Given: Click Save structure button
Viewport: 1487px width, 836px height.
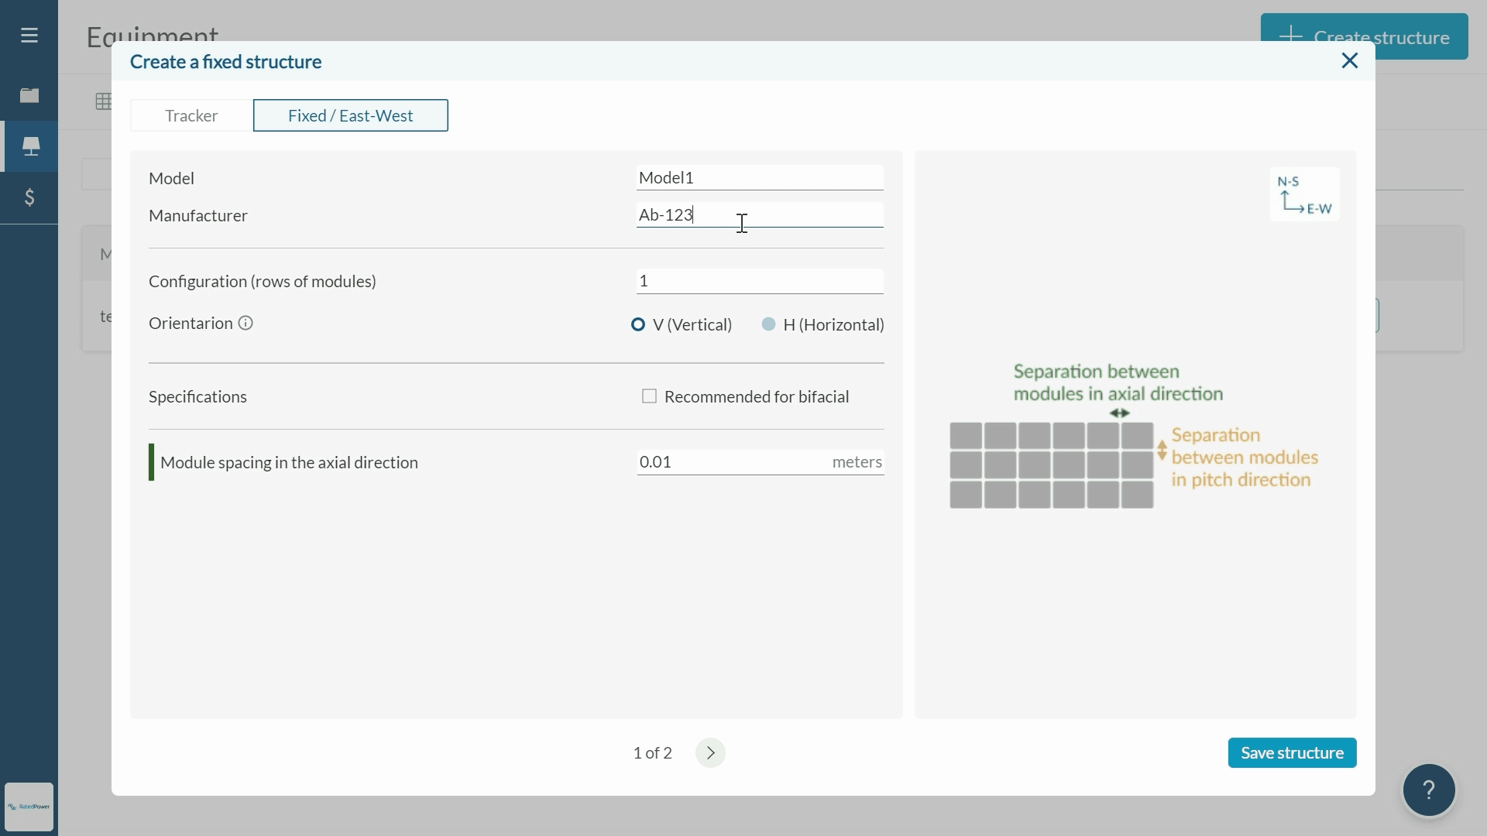Looking at the screenshot, I should click(x=1292, y=752).
